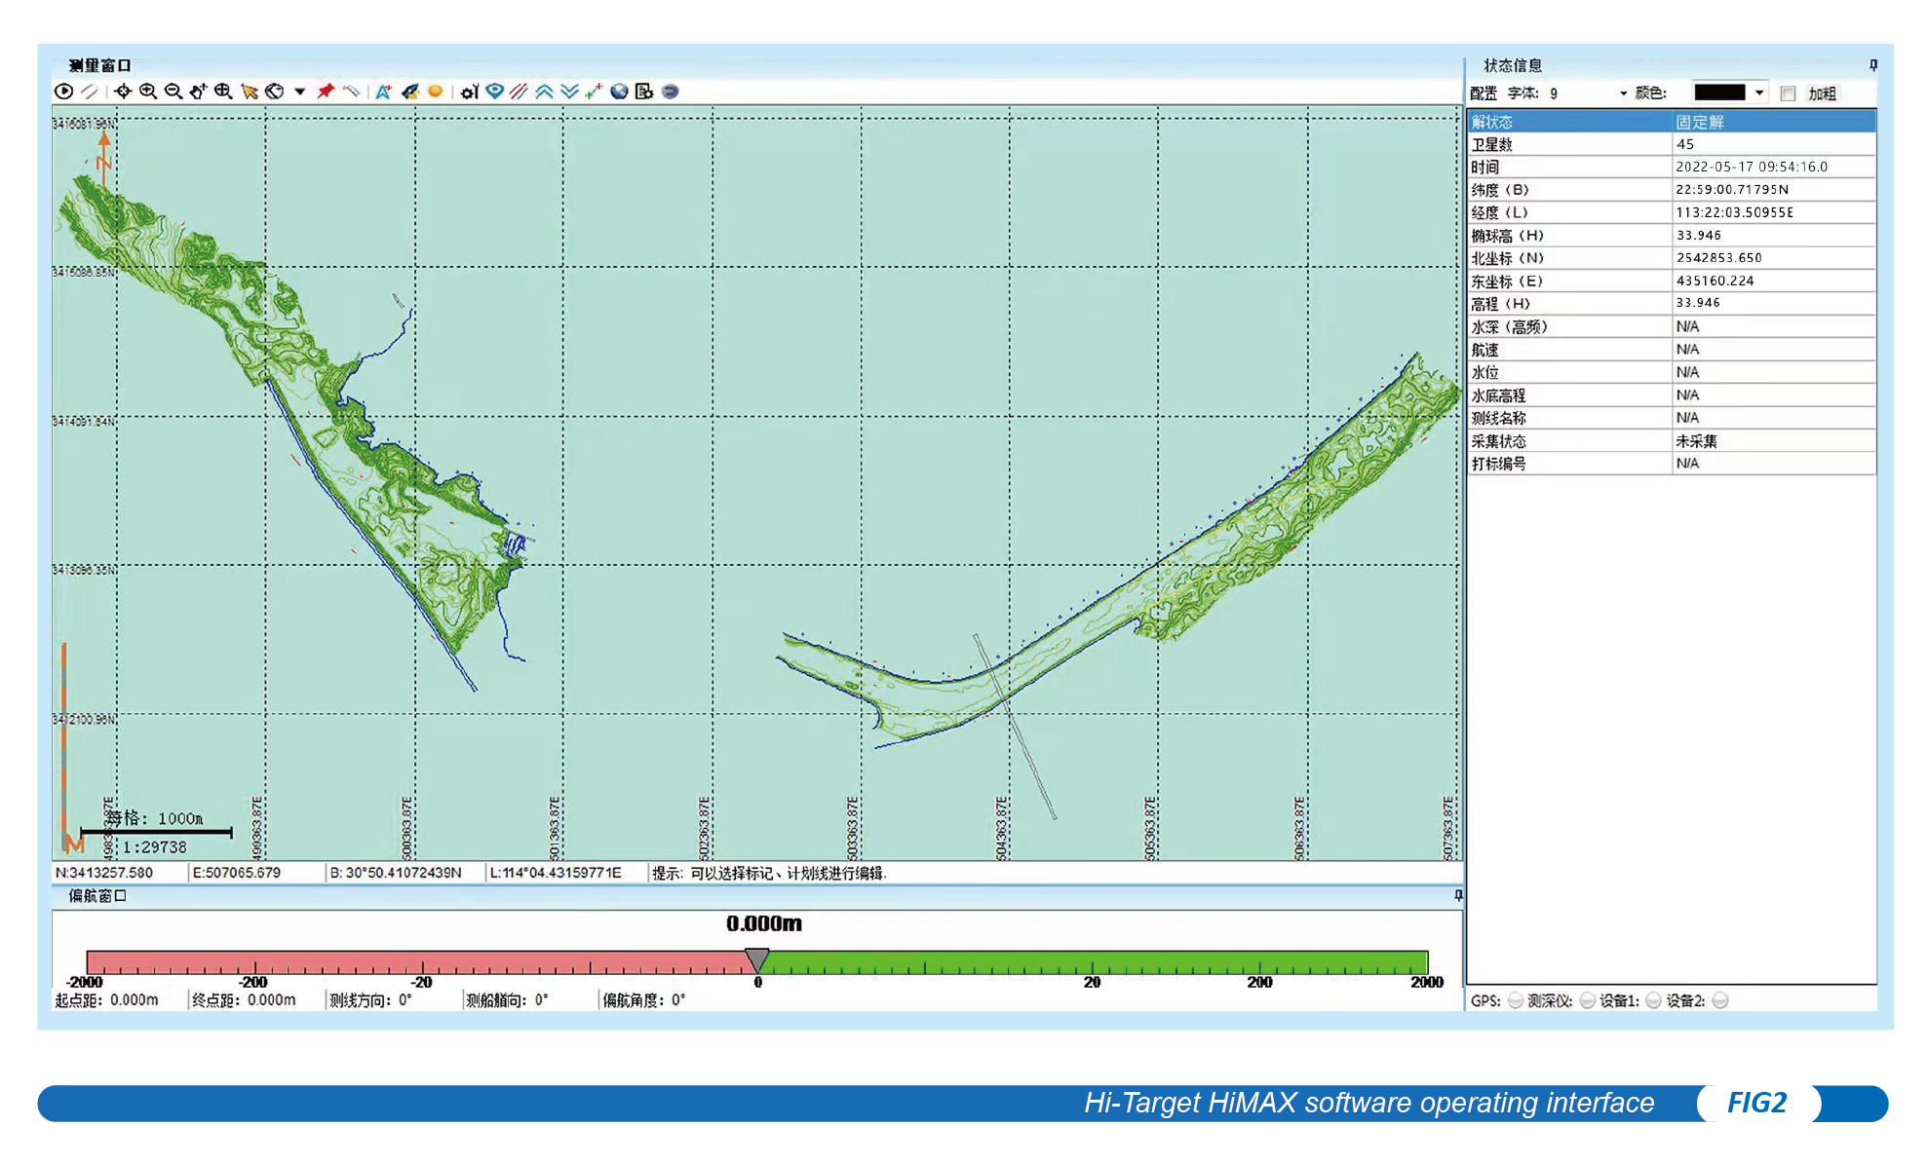Toggle the GPS status indicator
1928x1164 pixels.
1516,1000
